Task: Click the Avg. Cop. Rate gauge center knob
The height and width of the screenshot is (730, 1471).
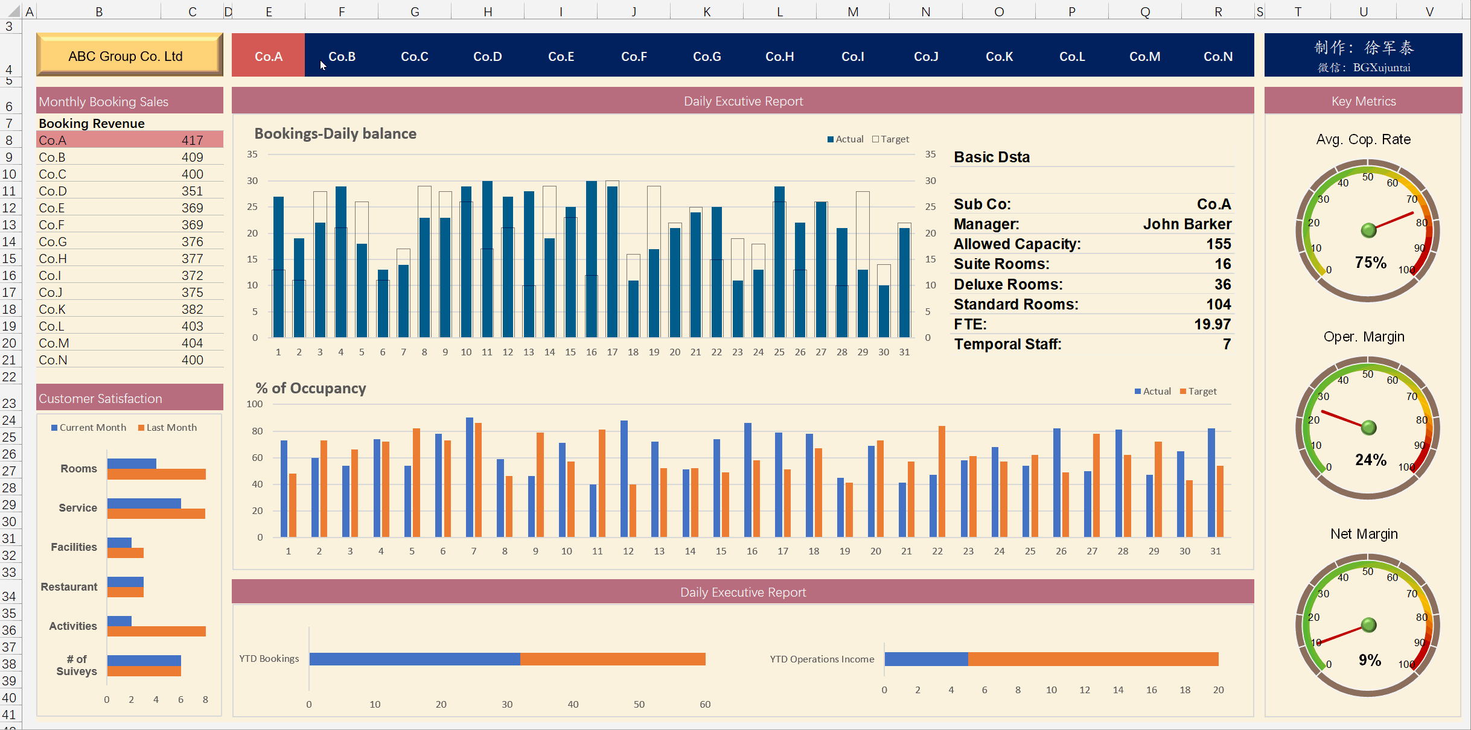Action: [1368, 230]
